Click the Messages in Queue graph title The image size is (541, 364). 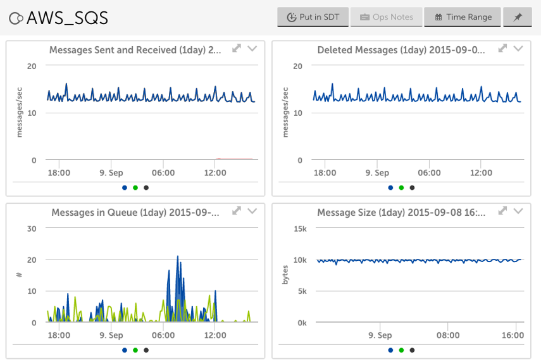(x=135, y=213)
